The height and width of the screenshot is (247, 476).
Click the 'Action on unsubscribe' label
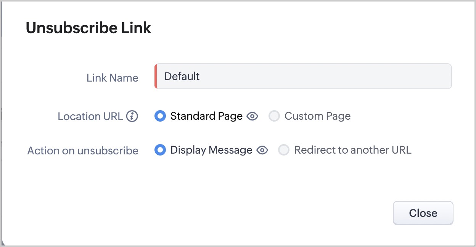(83, 151)
